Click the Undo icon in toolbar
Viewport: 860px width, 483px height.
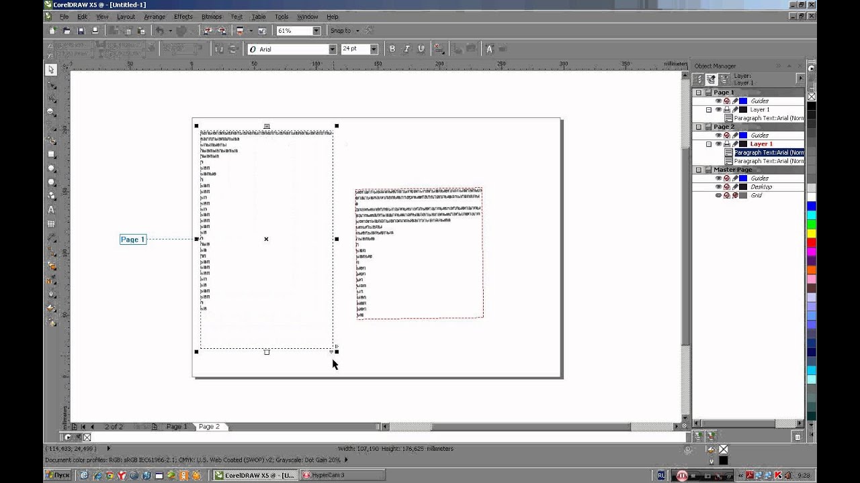pos(159,31)
